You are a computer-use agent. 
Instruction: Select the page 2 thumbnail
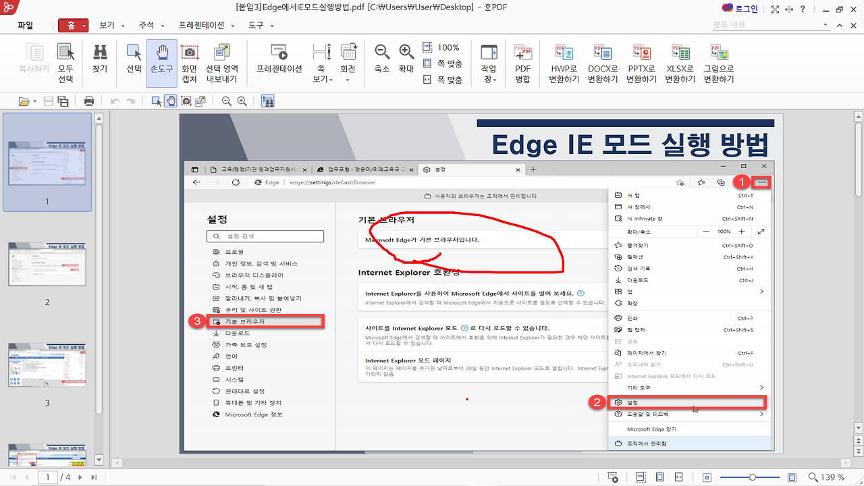47,263
